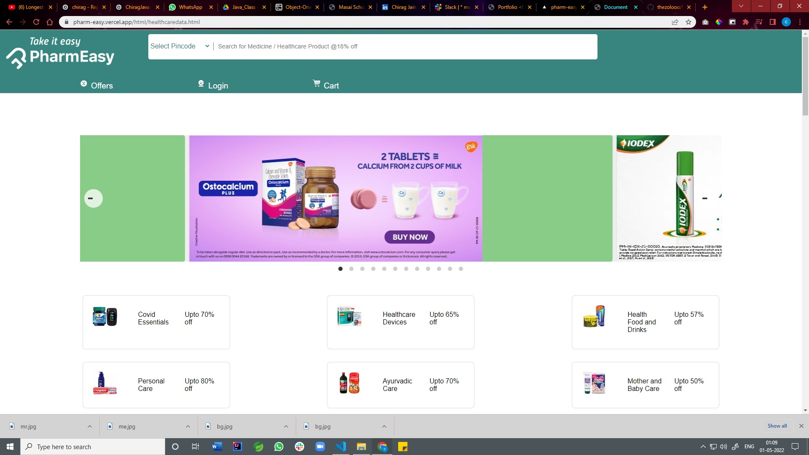Open the Chrome profile avatar
809x455 pixels.
coord(786,22)
